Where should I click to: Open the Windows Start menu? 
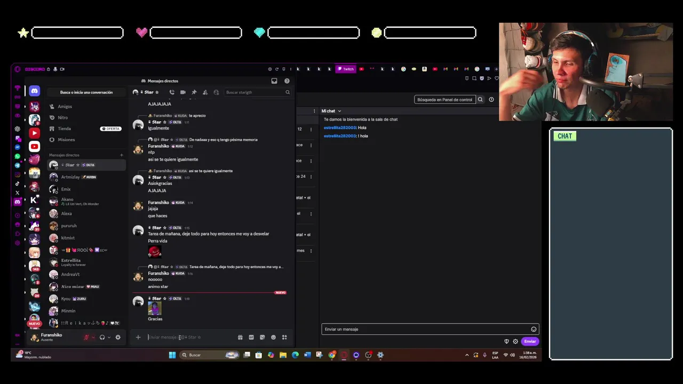click(172, 355)
